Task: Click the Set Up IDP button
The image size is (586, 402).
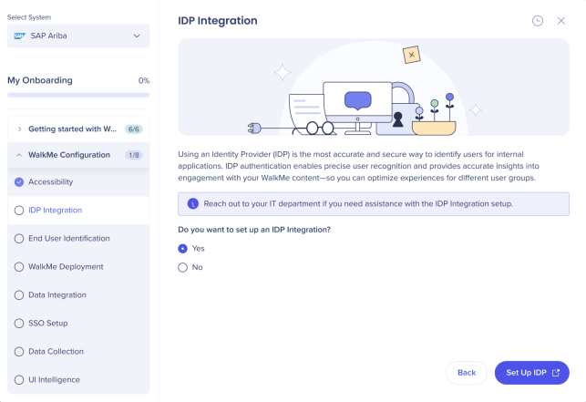Action: tap(532, 373)
